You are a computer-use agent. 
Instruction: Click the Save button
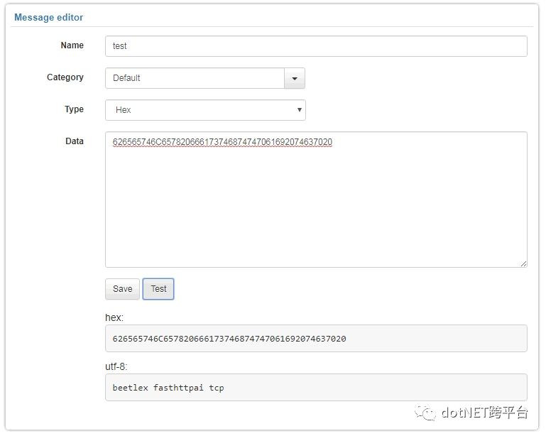pos(122,289)
